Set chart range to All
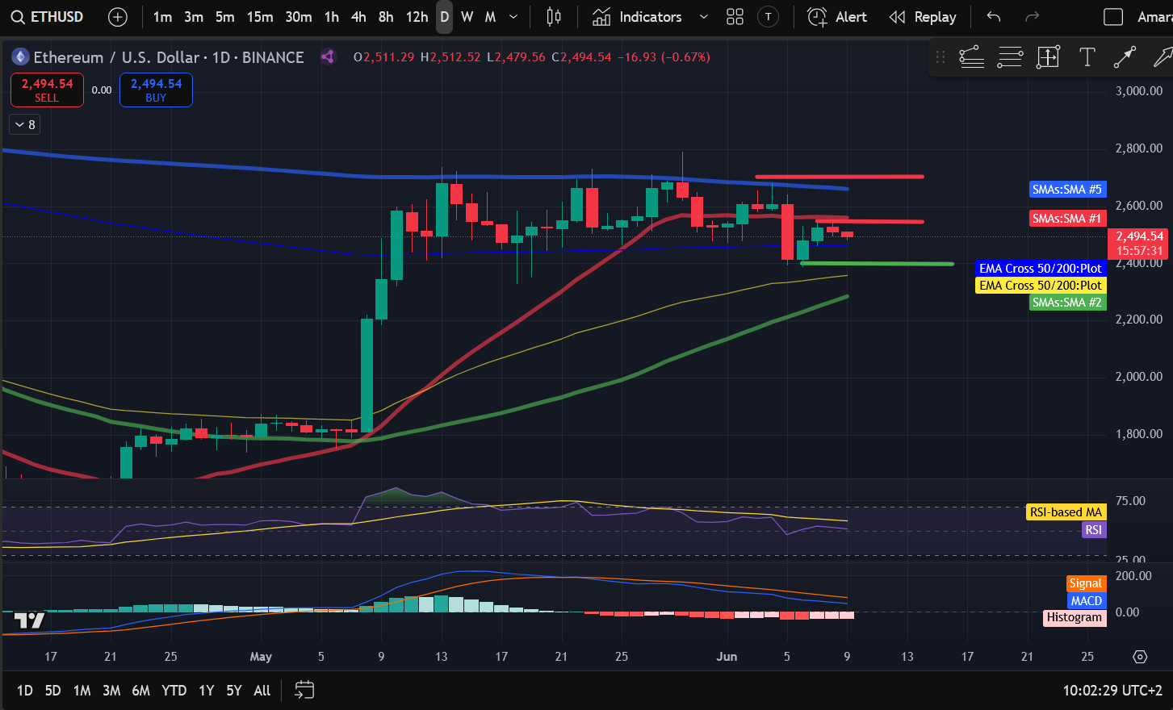Screen dimensions: 1173x710 tap(262, 690)
